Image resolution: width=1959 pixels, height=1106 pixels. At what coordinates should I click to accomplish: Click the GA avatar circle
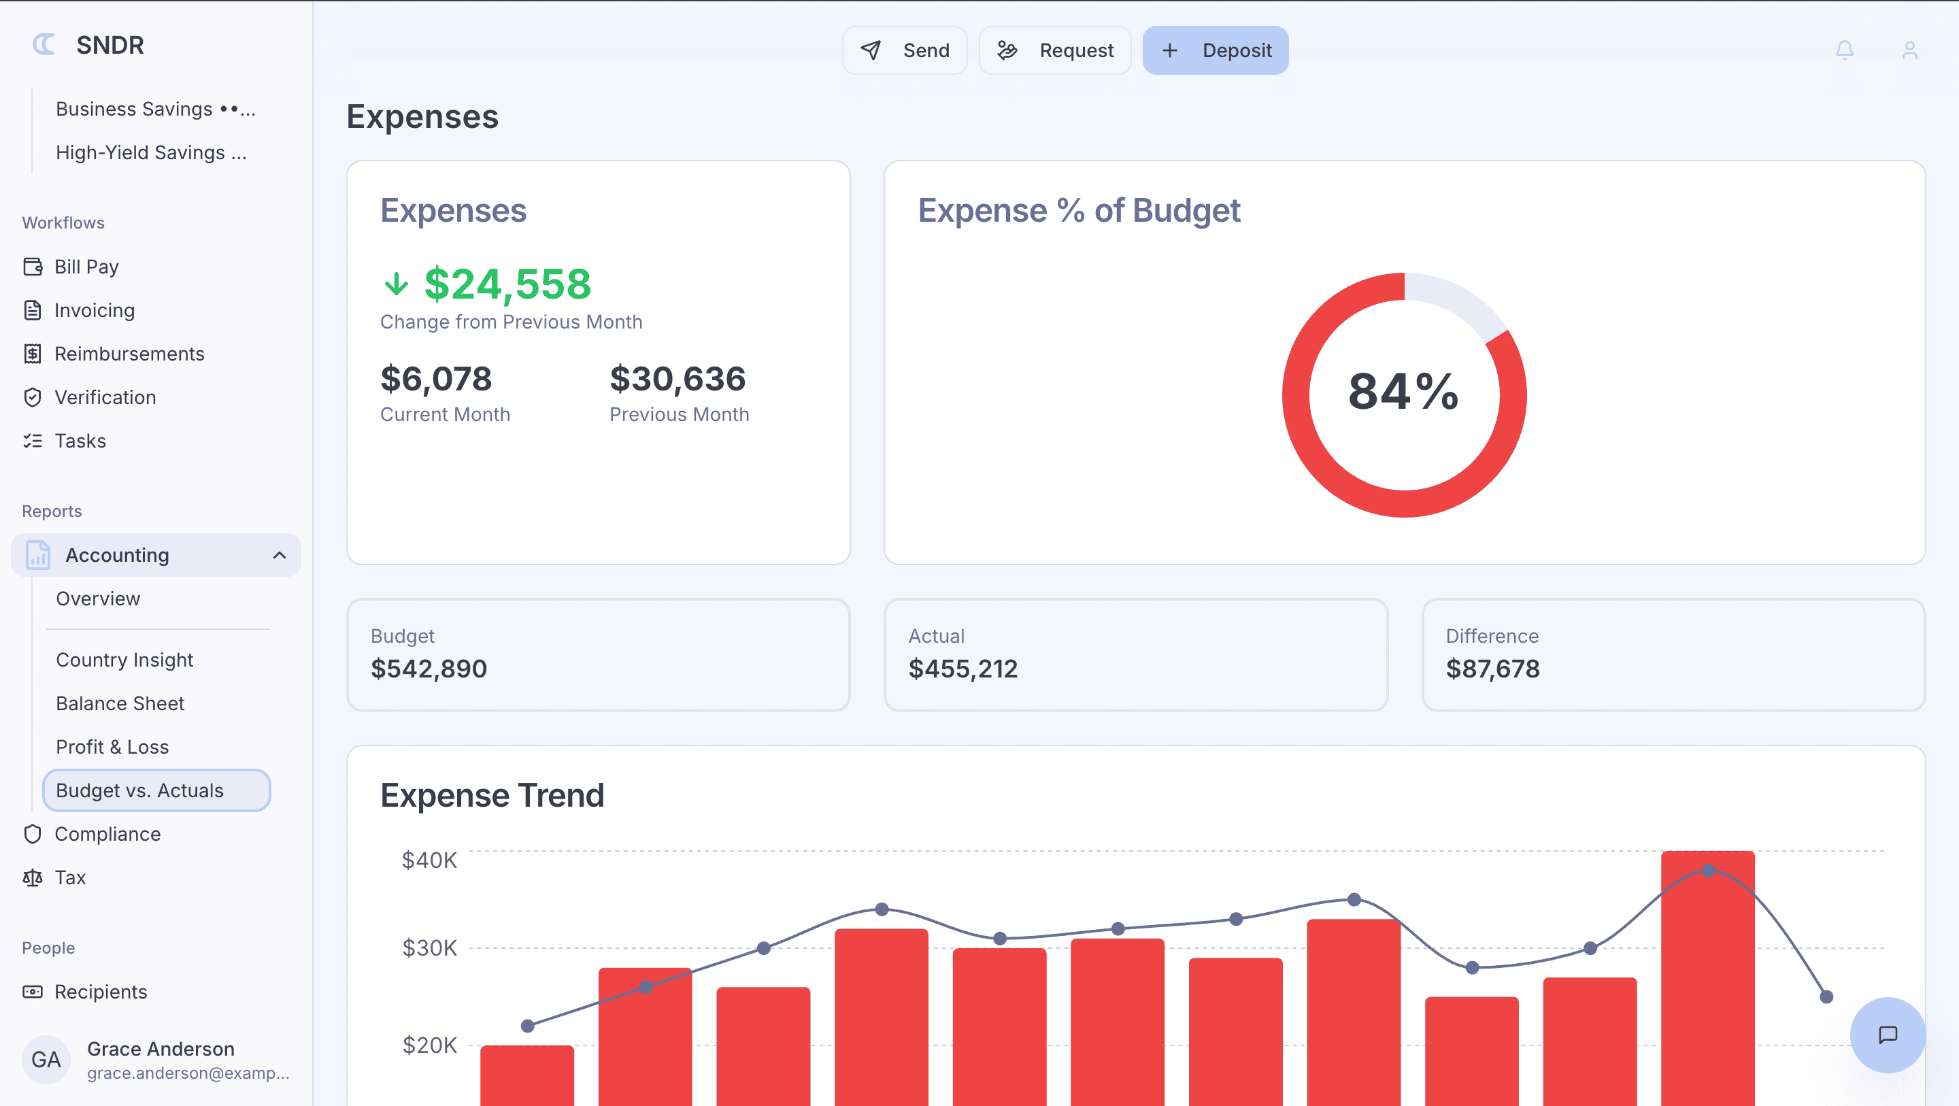[46, 1059]
